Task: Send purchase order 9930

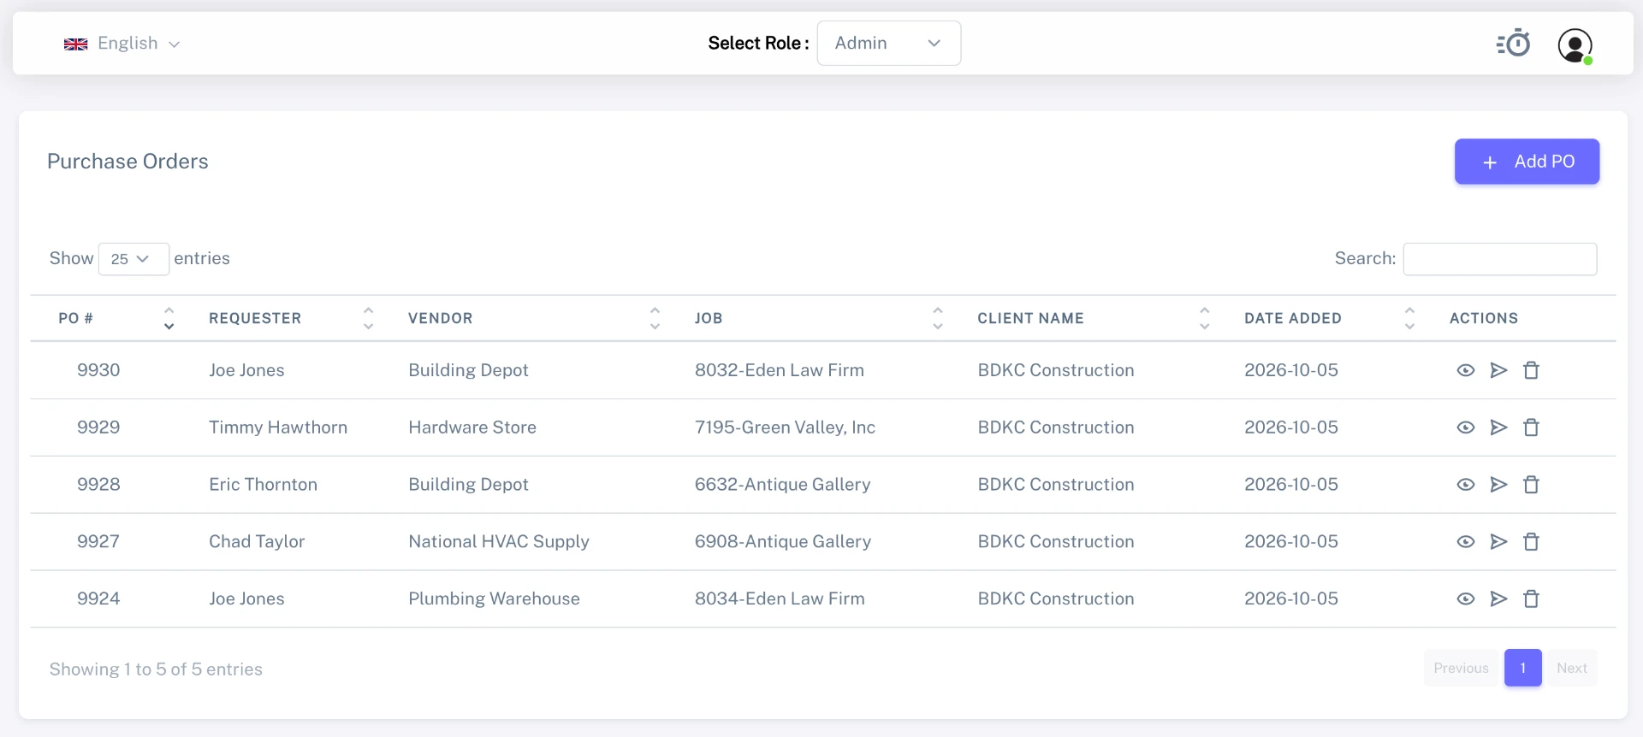Action: click(1498, 370)
